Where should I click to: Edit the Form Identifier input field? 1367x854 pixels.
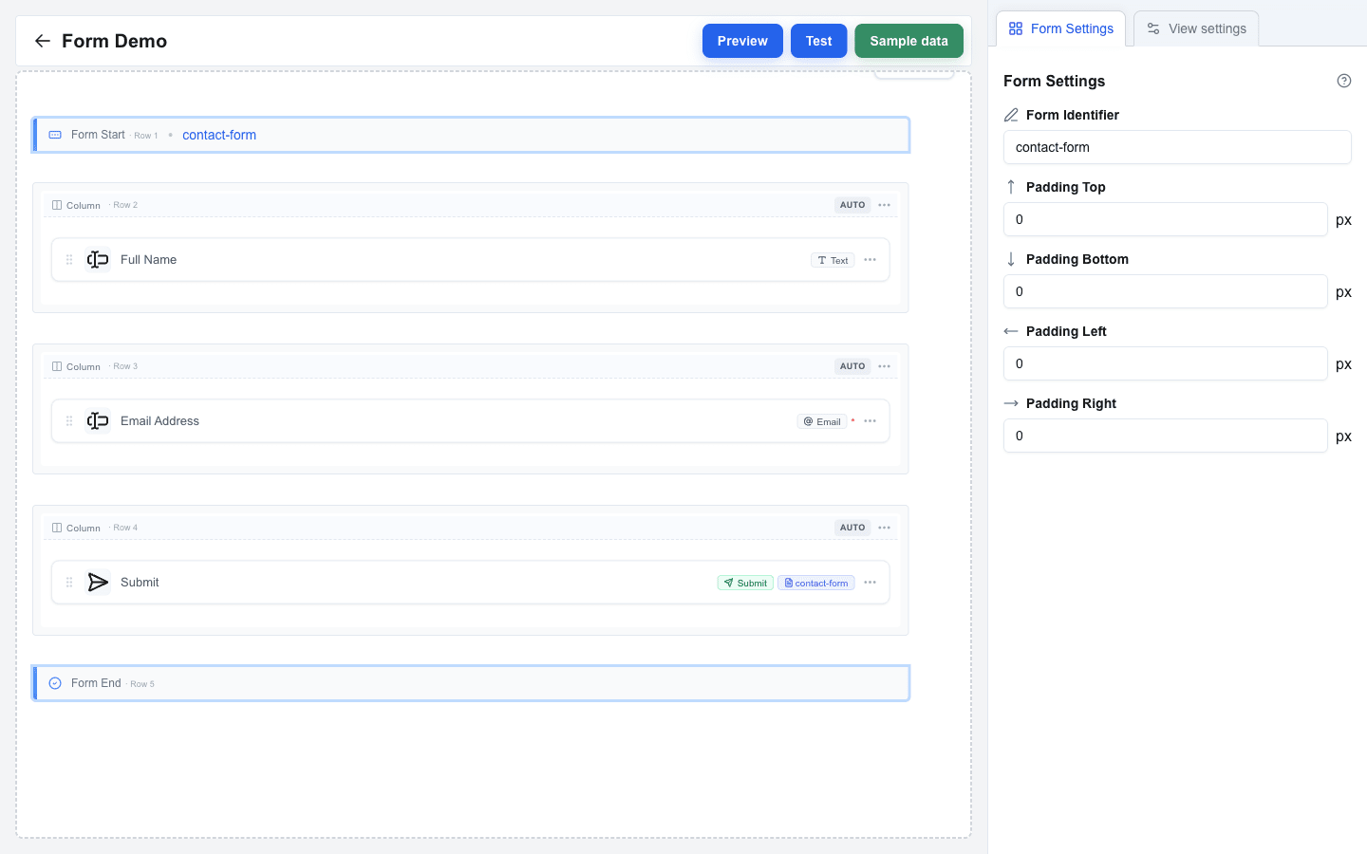point(1177,147)
